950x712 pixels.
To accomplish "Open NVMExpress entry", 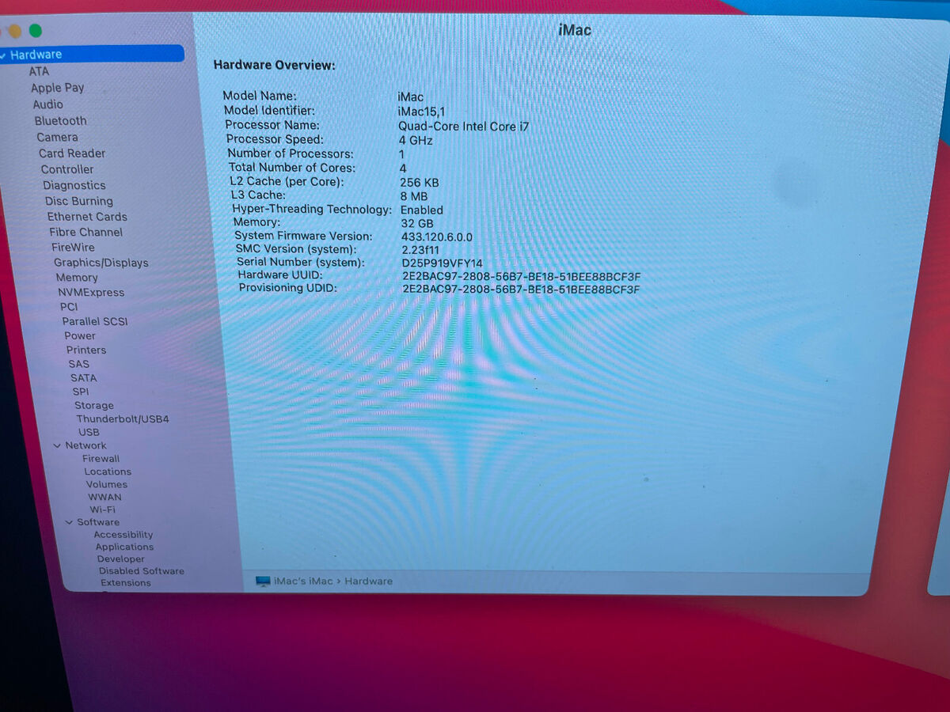I will click(x=91, y=293).
